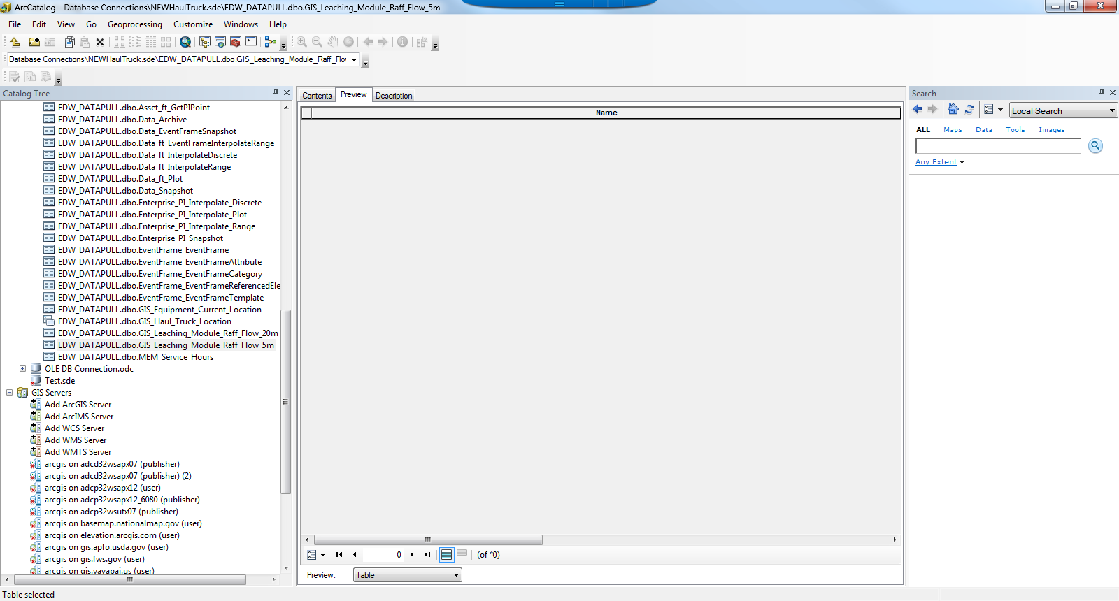Expand the OLE DB Connection.odc node
This screenshot has width=1119, height=601.
coord(22,369)
